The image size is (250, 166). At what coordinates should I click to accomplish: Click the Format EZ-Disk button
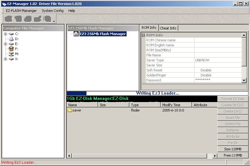(x=233, y=99)
